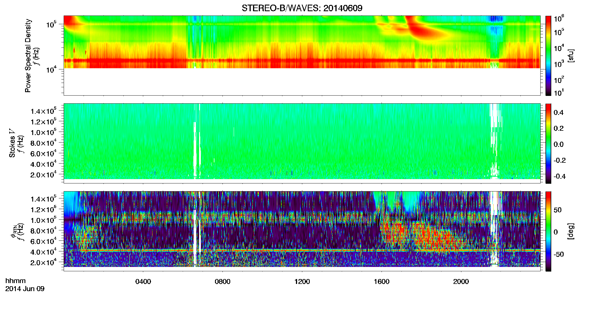Viewport: 604px width, 311px height.
Task: Click the [deg] unit label
Action: coord(571,231)
